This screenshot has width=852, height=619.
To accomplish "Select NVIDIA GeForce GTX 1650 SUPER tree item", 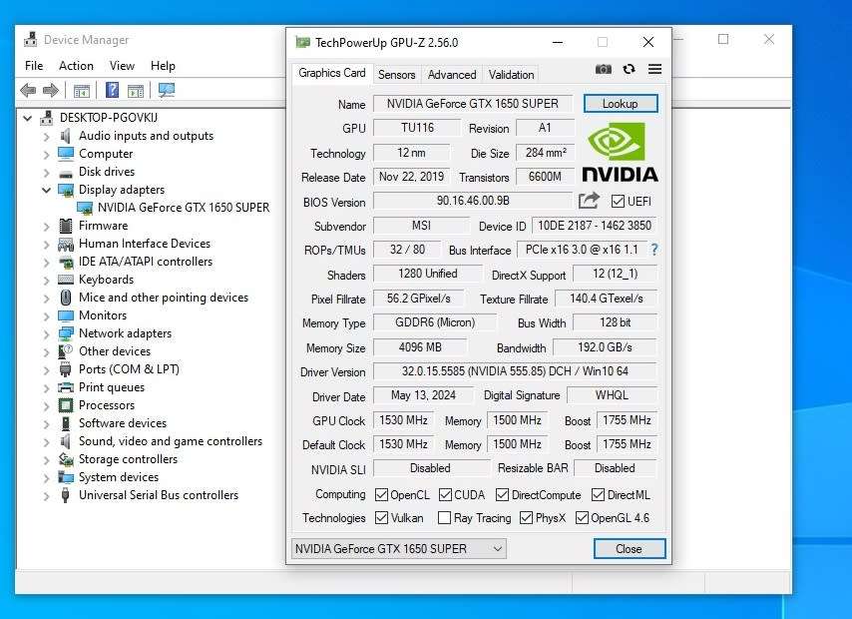I will click(x=183, y=208).
